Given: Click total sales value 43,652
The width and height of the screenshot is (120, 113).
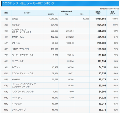Looking at the screenshot, I should point(102,73).
